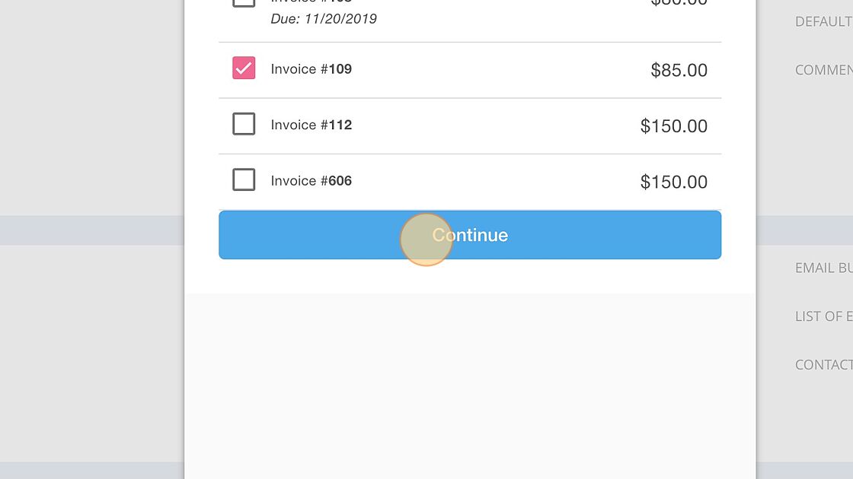
Task: Click the empty gray area below Continue
Action: pos(470,385)
